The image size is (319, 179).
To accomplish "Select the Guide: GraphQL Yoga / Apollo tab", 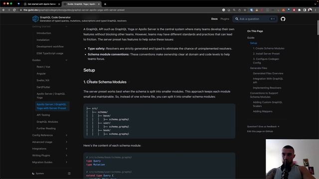I will 81,4.
